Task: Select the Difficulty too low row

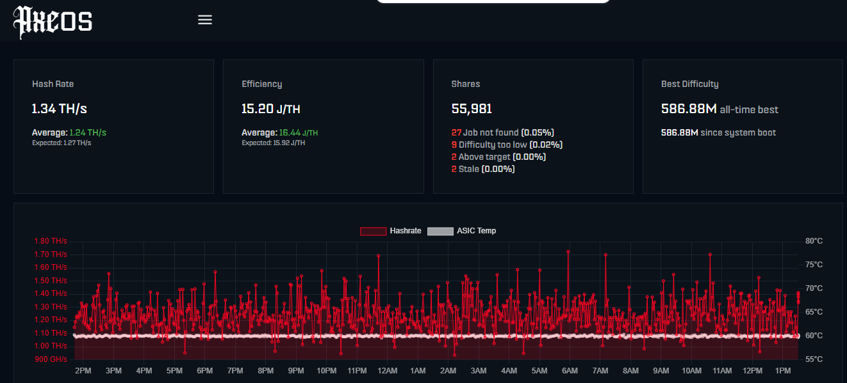Action: tap(507, 145)
